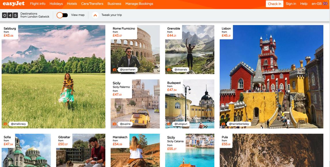Open the Holidays menu
Viewport: 330px width, 167px height.
[56, 3]
